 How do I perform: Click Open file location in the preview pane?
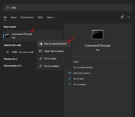(x=82, y=73)
